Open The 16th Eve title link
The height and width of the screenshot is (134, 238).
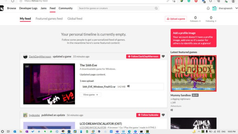(88, 65)
